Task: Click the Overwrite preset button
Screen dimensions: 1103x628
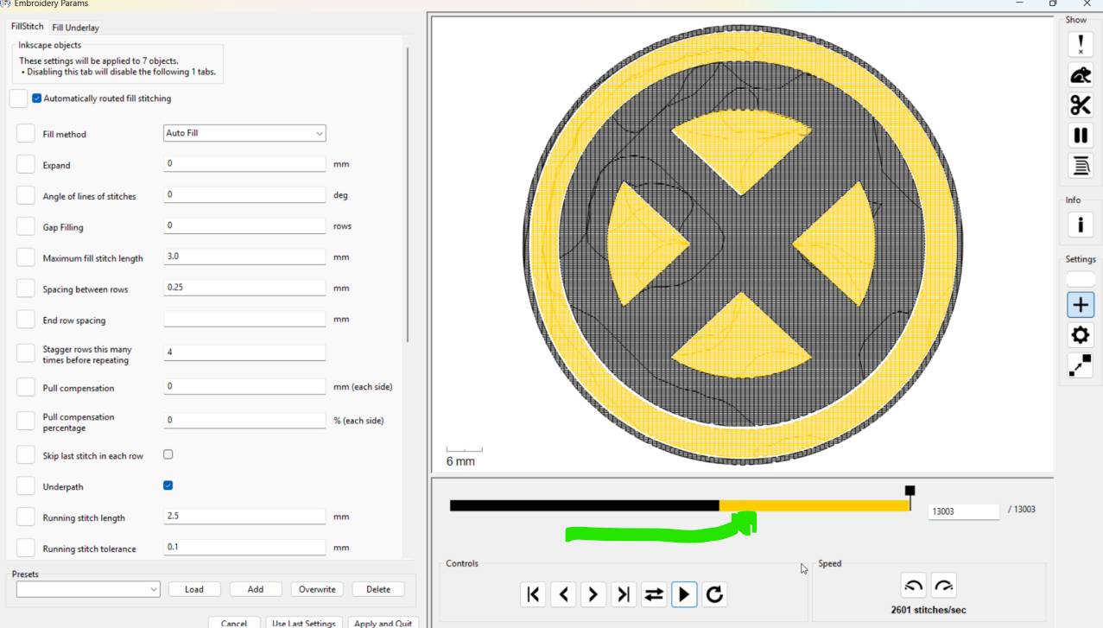Action: (317, 589)
